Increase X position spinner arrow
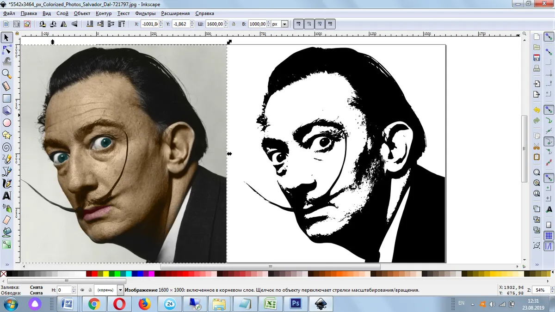555x312 pixels. [x=162, y=22]
